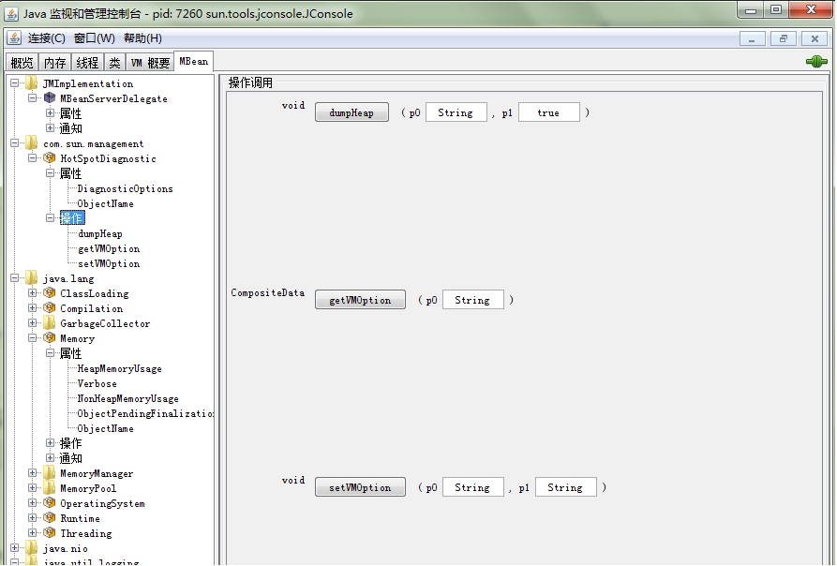Expand the java.nio node
The image size is (837, 566).
point(14,548)
